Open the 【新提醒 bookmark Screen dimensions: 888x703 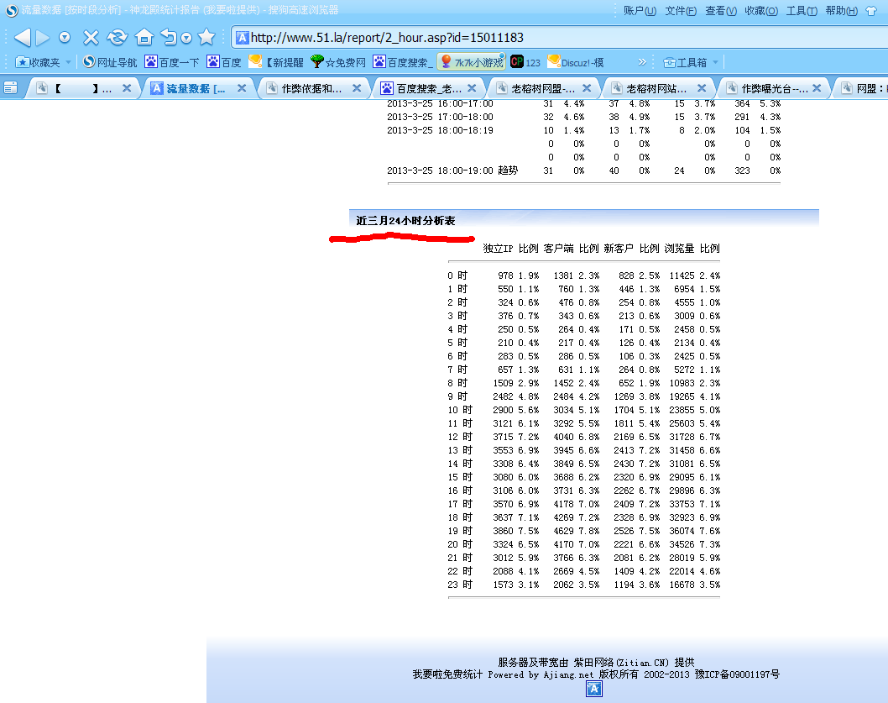(x=276, y=62)
